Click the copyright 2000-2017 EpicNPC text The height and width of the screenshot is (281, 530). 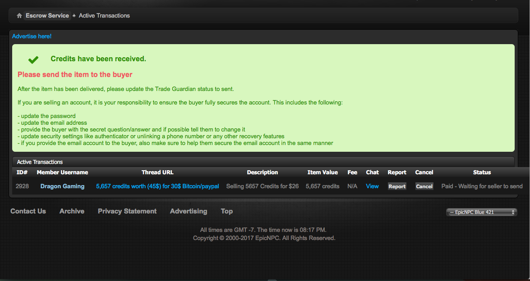[x=264, y=238]
